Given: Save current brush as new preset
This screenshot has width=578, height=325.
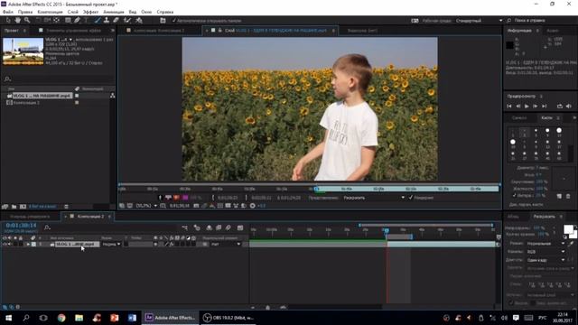Looking at the screenshot, I should point(559,197).
